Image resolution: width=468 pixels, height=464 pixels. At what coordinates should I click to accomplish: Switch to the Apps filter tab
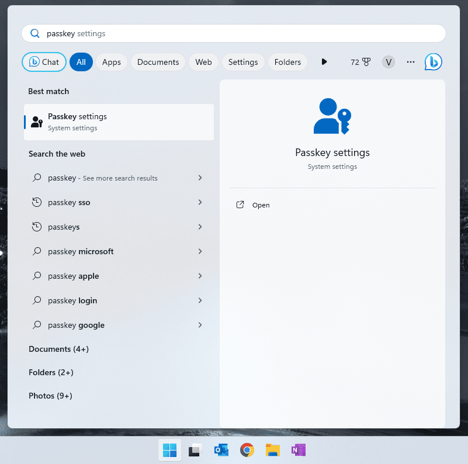tap(111, 61)
